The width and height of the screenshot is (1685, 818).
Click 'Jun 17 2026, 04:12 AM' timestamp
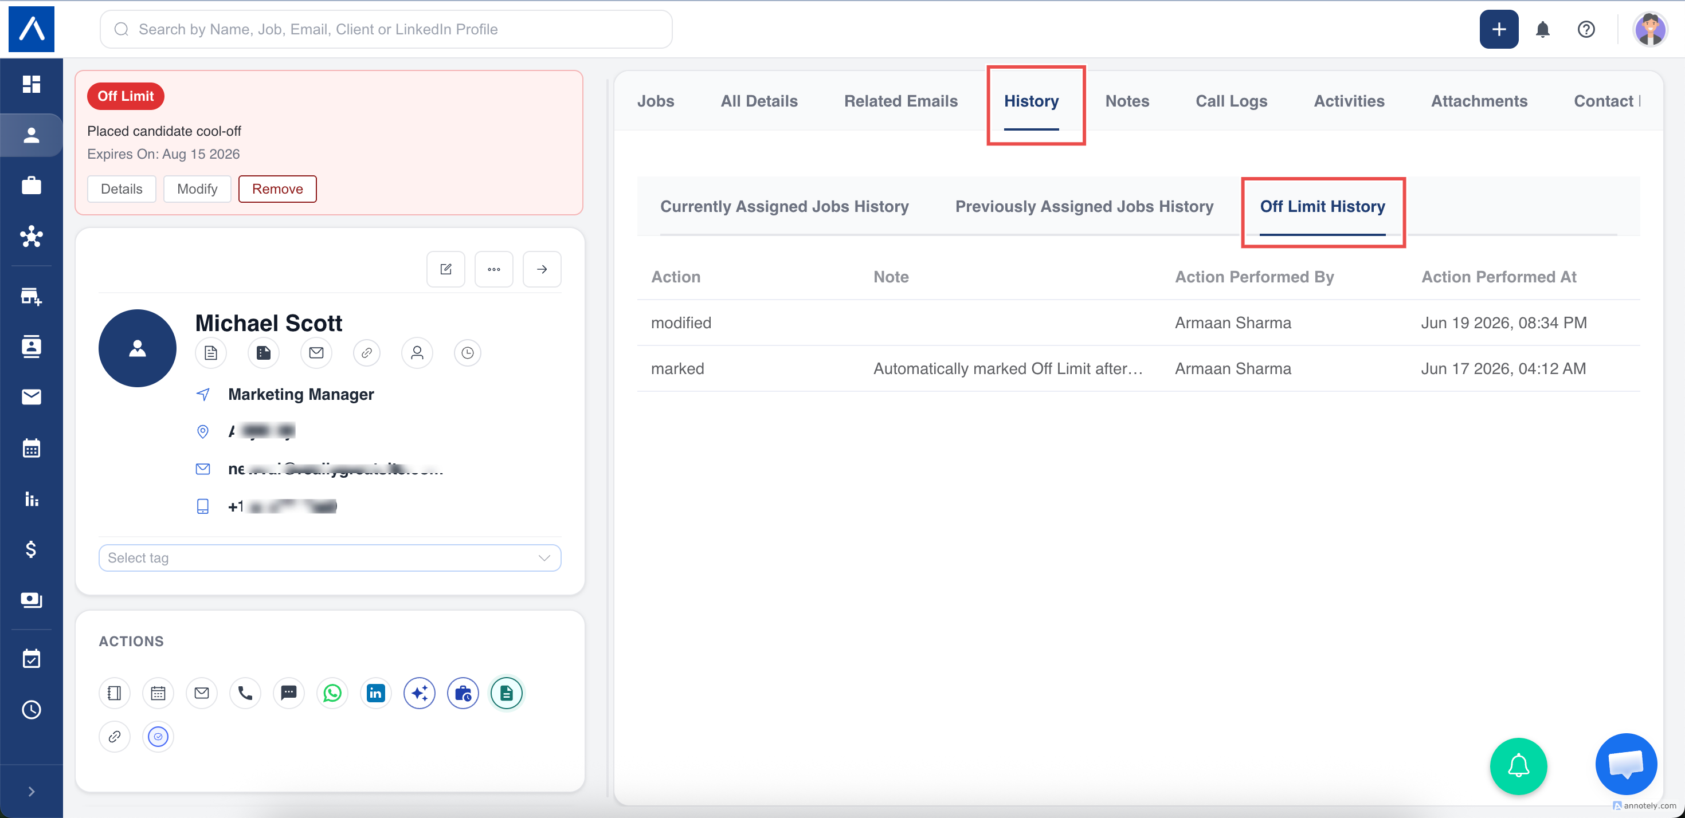tap(1503, 368)
